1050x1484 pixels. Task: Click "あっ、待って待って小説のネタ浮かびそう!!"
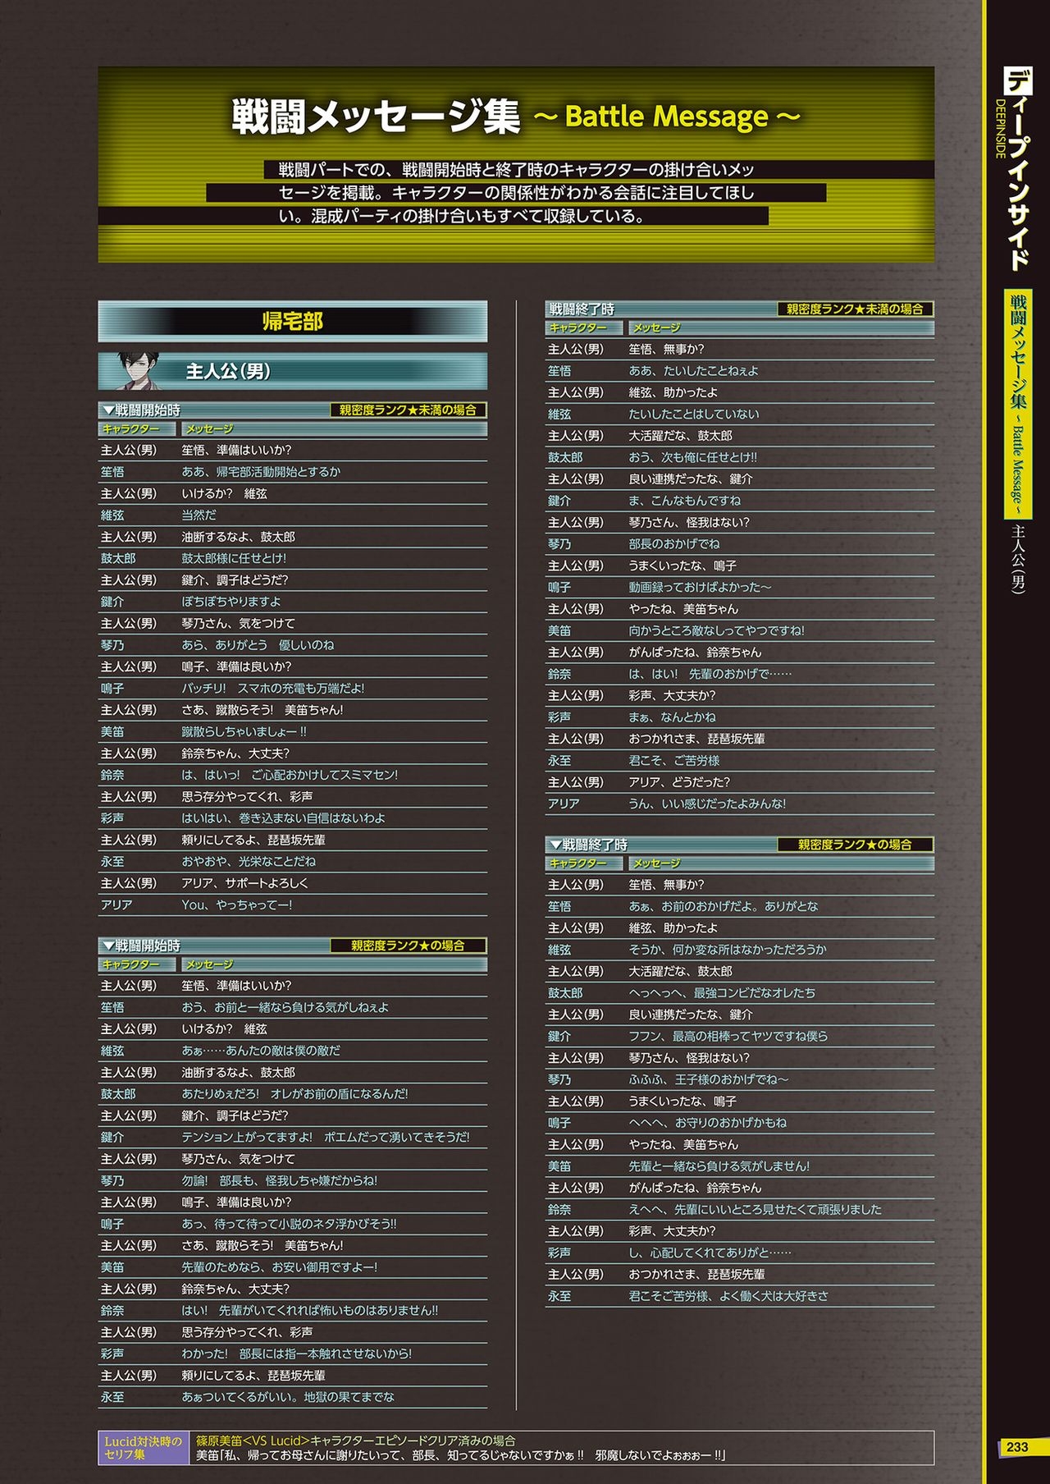289,1224
